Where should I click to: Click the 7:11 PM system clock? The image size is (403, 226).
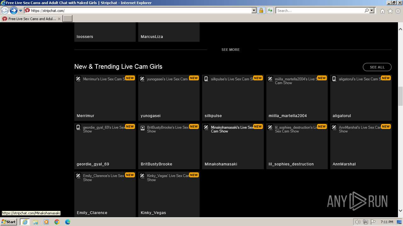(387, 222)
